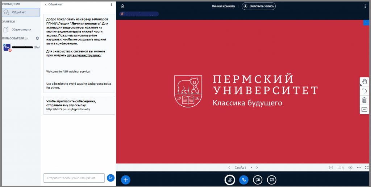The height and width of the screenshot is (187, 371).
Task: Click the СООБЩЕНИЯ section header
Action: click(x=11, y=4)
